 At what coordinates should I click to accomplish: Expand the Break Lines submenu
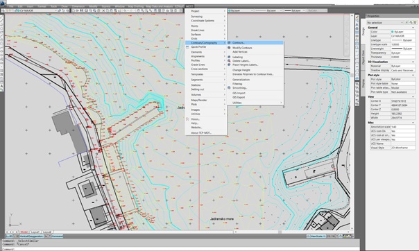[206, 31]
